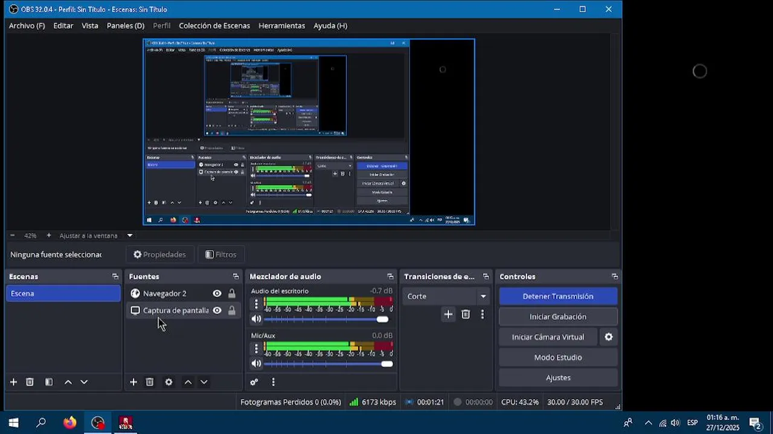Click Iniciar Grabación button

coord(558,316)
